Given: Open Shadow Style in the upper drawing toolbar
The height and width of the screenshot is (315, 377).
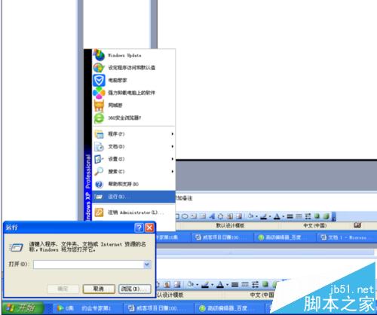Looking at the screenshot, I should (317, 216).
